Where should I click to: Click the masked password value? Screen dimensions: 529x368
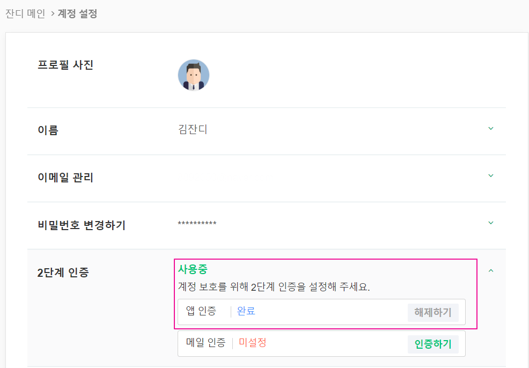click(x=197, y=224)
